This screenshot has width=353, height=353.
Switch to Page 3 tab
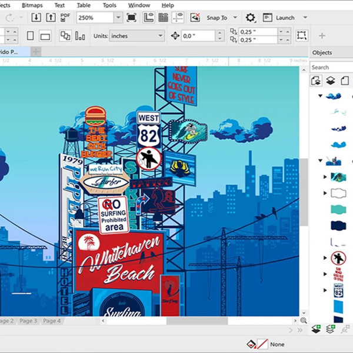coord(28,321)
